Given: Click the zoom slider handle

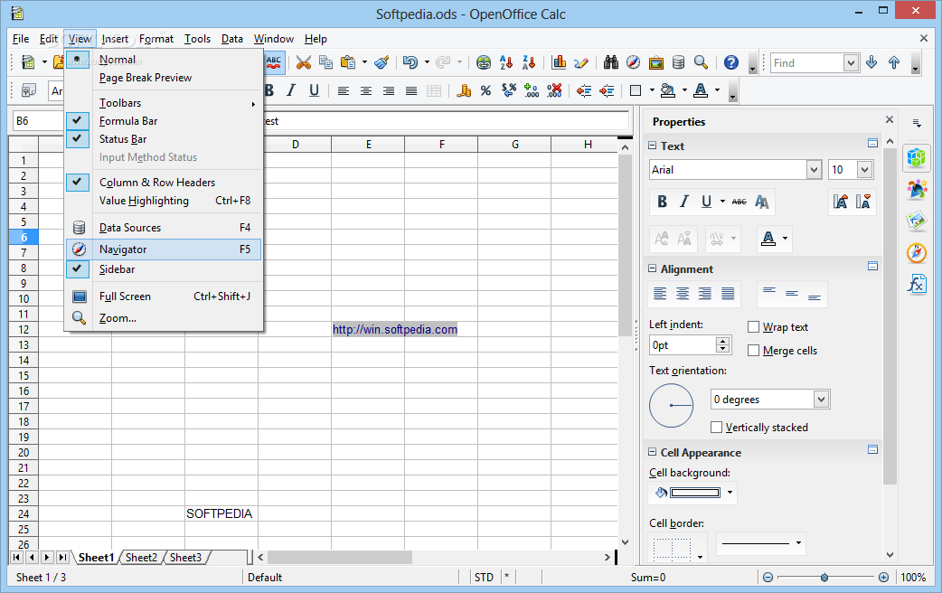Looking at the screenshot, I should coord(824,578).
